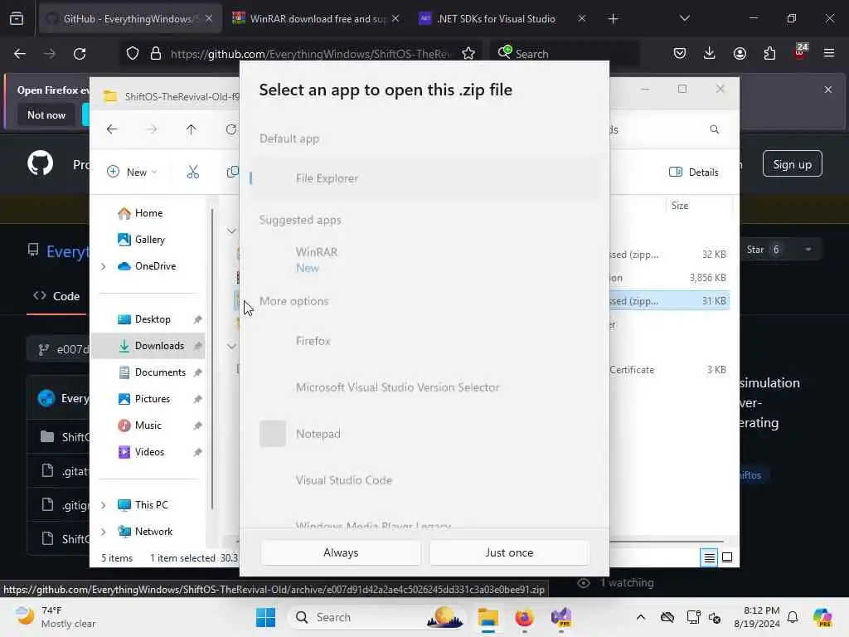
Task: Unpin Desktop using its pin icon
Action: pyautogui.click(x=197, y=319)
